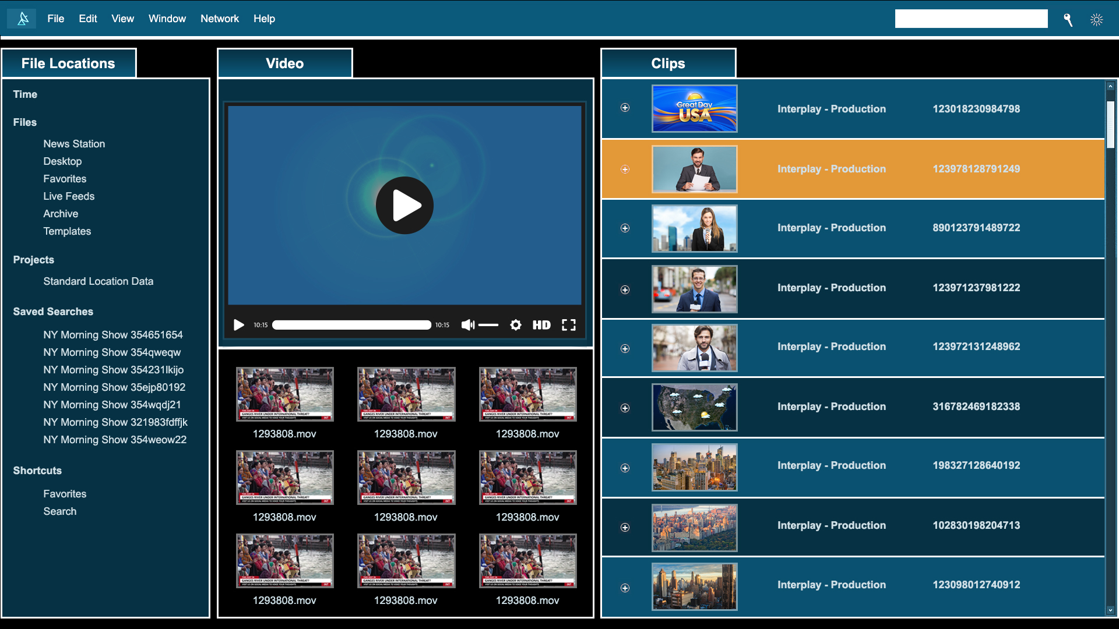Open Live Feeds under Files
This screenshot has width=1119, height=629.
tap(69, 196)
